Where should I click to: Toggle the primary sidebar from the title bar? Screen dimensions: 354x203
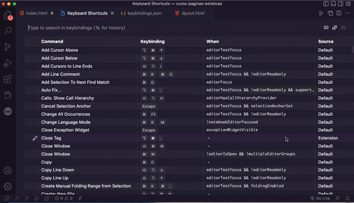coord(326,4)
